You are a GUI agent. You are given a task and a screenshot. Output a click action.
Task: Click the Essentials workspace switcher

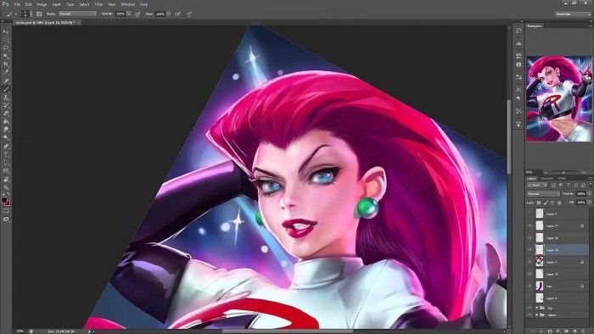(573, 14)
